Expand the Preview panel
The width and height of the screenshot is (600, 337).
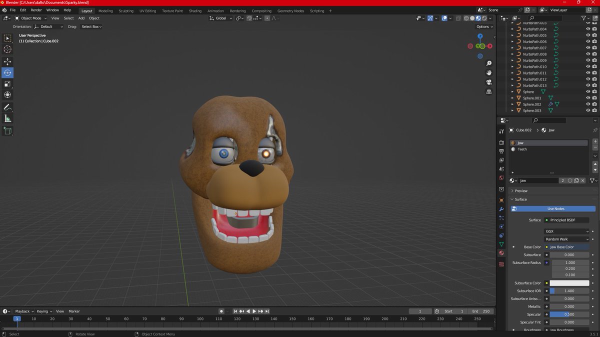(521, 190)
